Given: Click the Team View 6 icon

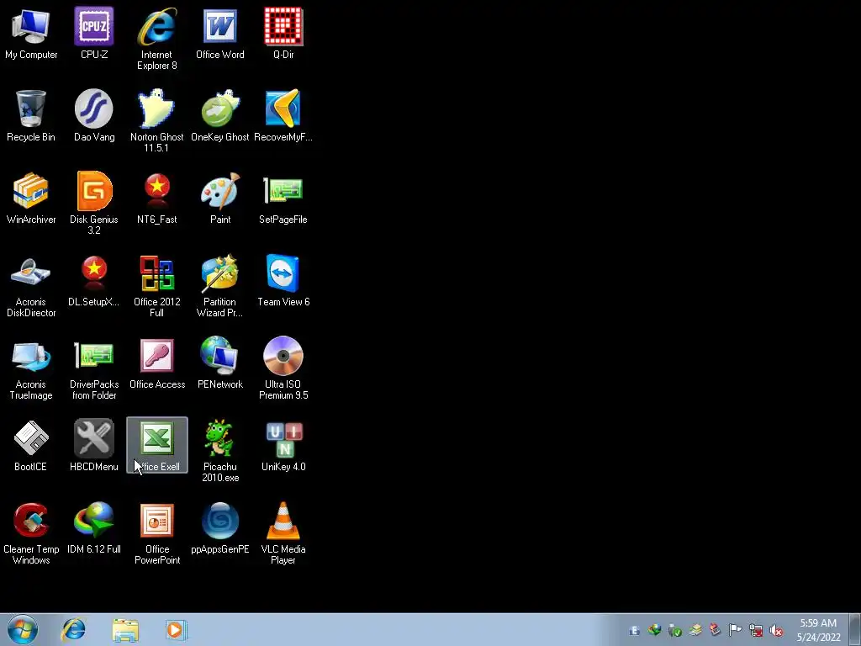Looking at the screenshot, I should (x=283, y=280).
